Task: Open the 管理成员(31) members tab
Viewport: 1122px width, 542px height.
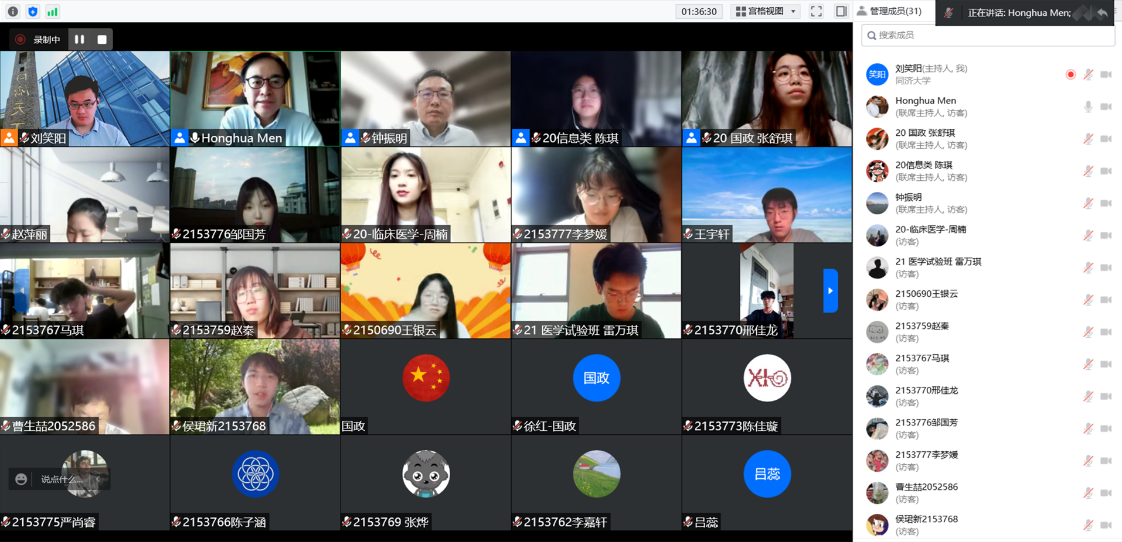Action: (889, 11)
